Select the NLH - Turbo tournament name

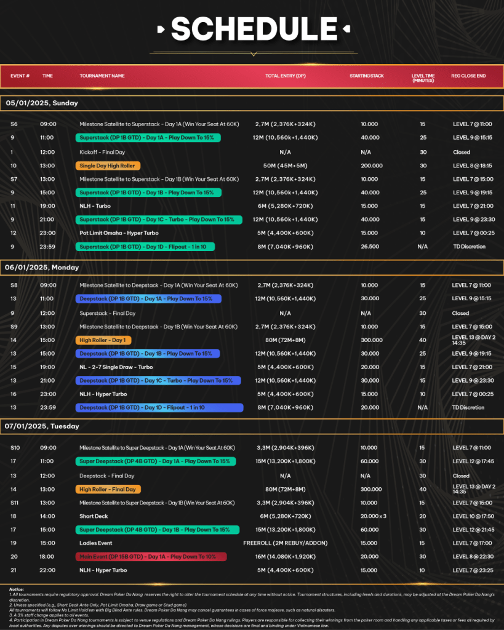coord(95,205)
